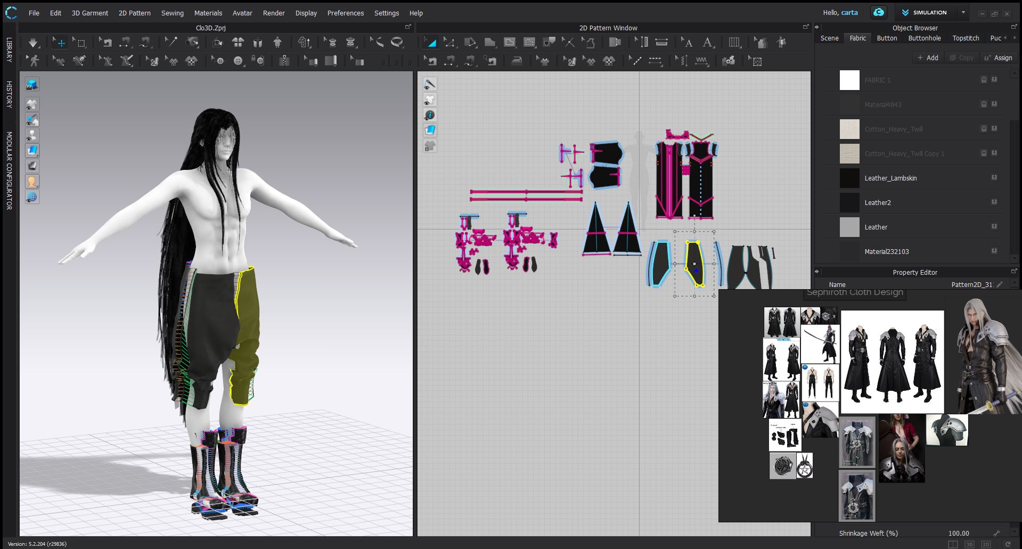Choose the Pucker zigzag tool
1022x549 pixels.
pos(702,61)
